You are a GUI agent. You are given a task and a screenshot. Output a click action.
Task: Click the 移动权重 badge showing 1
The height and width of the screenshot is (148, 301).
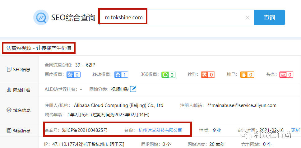tap(121, 75)
